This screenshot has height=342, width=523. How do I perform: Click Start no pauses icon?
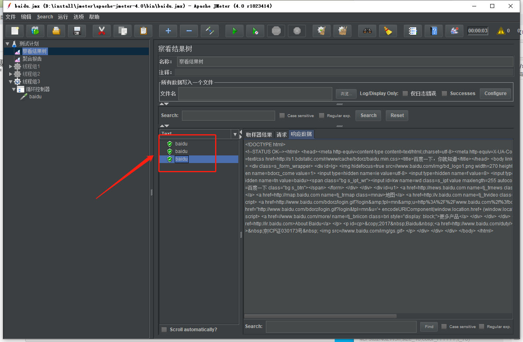tap(255, 31)
